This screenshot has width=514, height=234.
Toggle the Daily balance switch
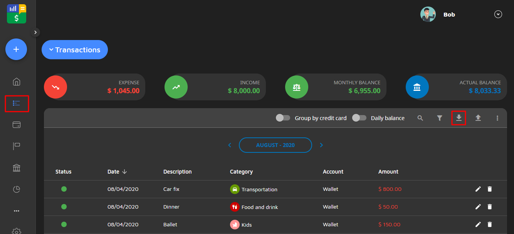point(359,118)
